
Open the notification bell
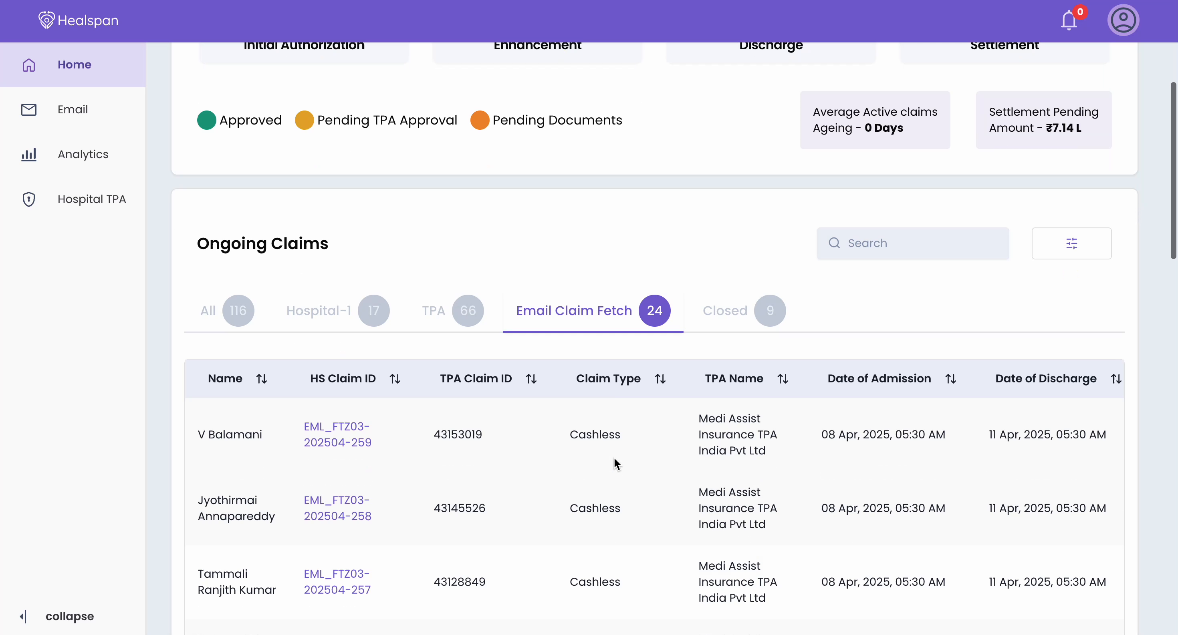click(x=1070, y=20)
